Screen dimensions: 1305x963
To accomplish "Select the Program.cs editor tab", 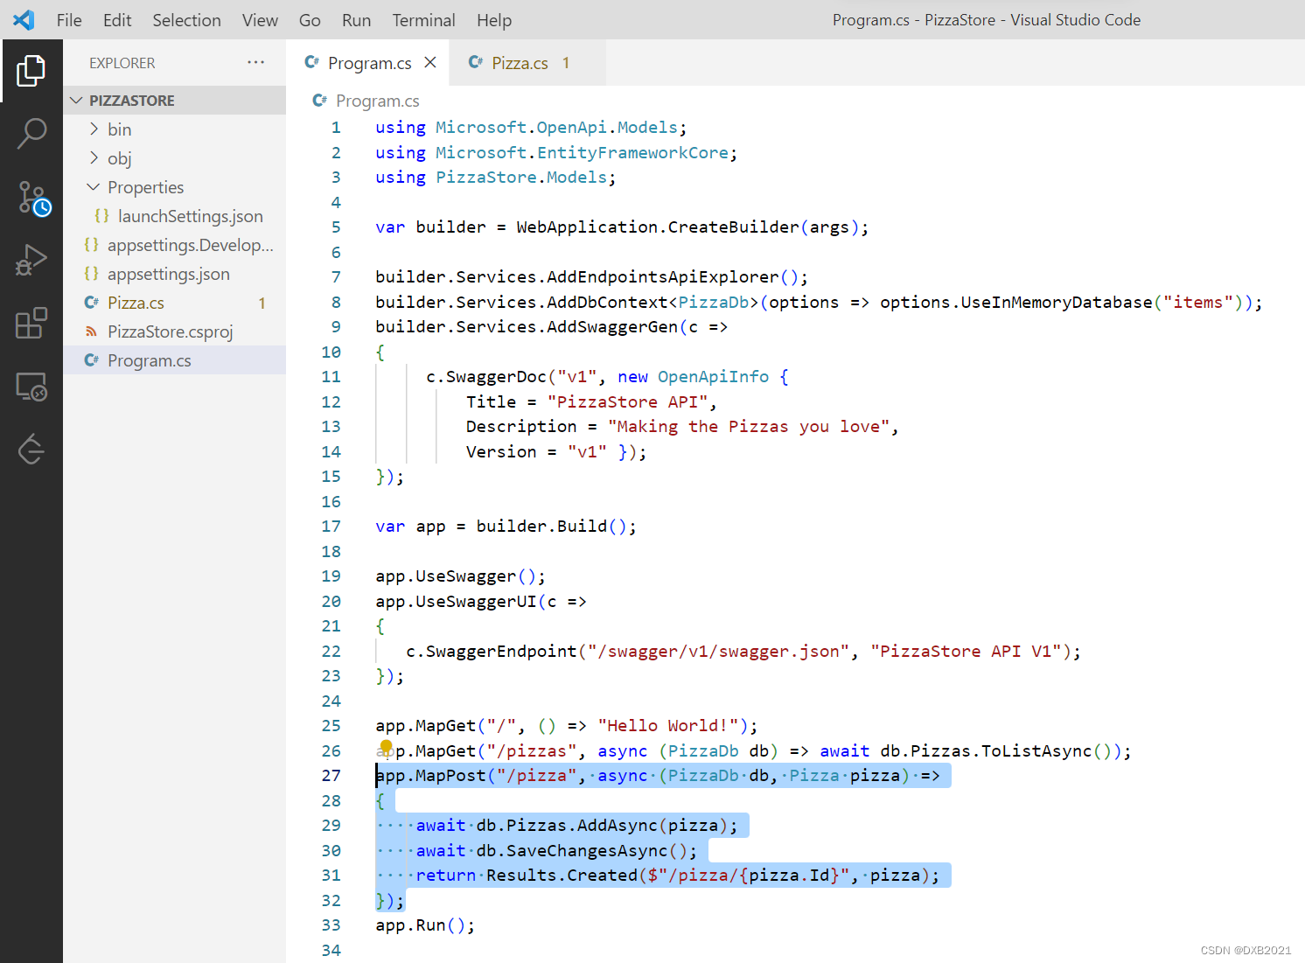I will click(369, 63).
